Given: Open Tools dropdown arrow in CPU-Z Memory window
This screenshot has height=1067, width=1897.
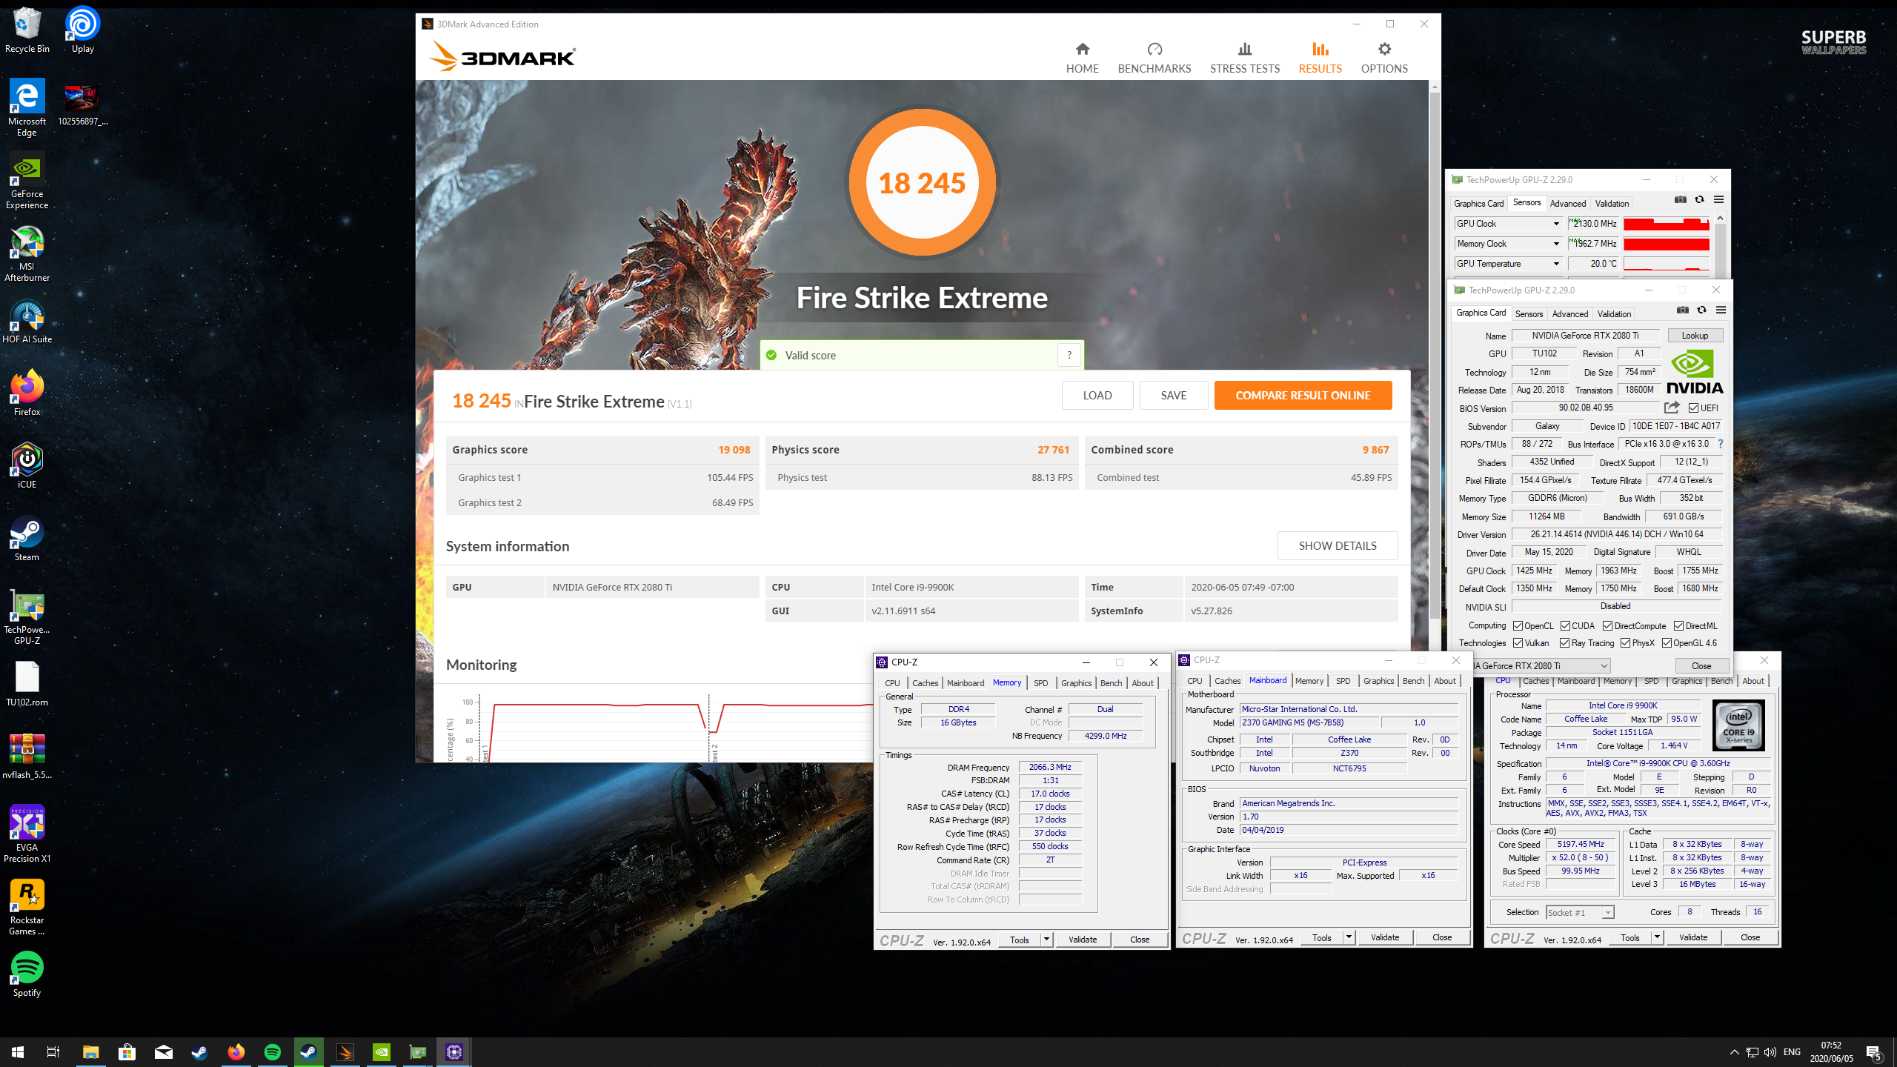Looking at the screenshot, I should click(x=1047, y=940).
